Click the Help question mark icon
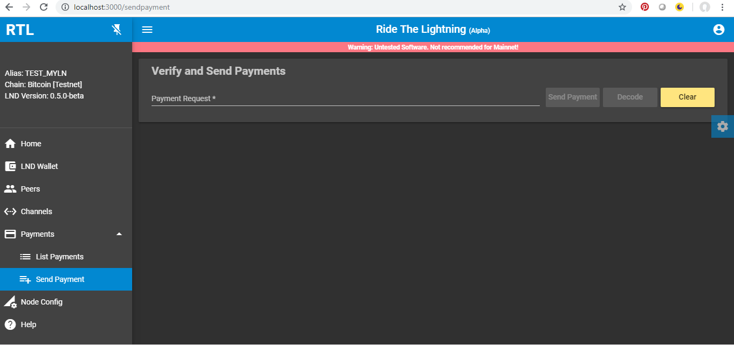This screenshot has width=734, height=346. tap(10, 324)
